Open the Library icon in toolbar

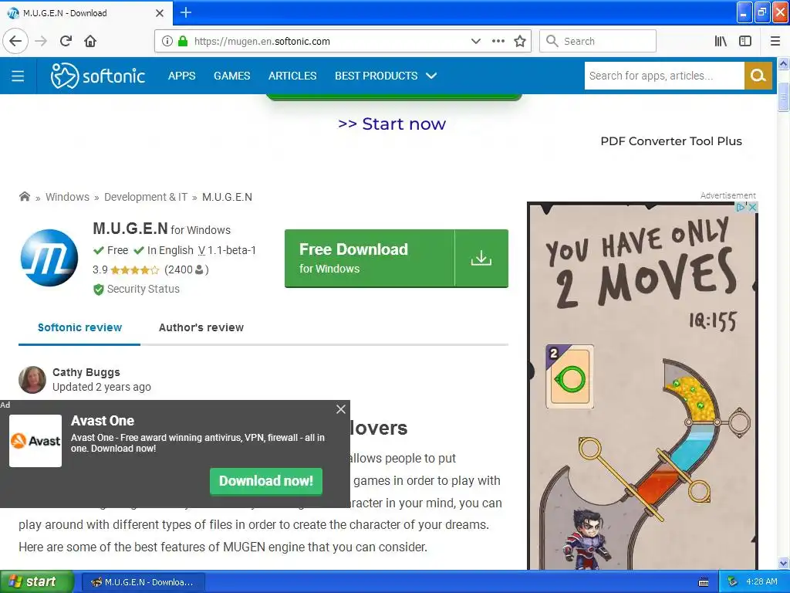click(x=721, y=41)
